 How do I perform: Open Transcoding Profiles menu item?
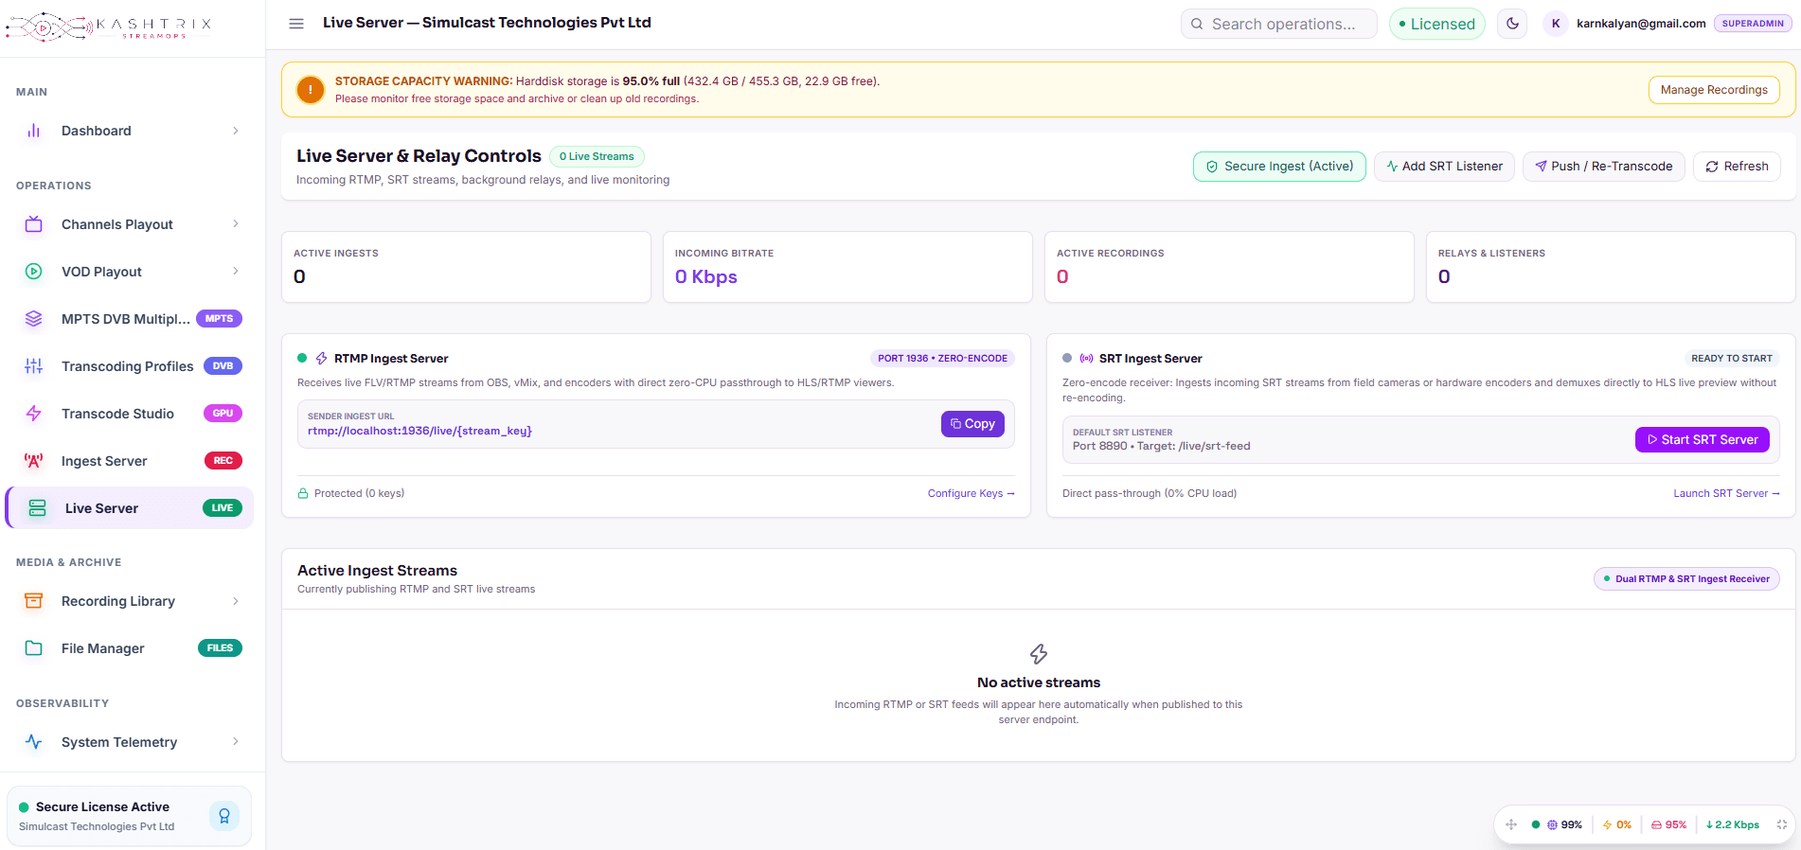pos(130,366)
